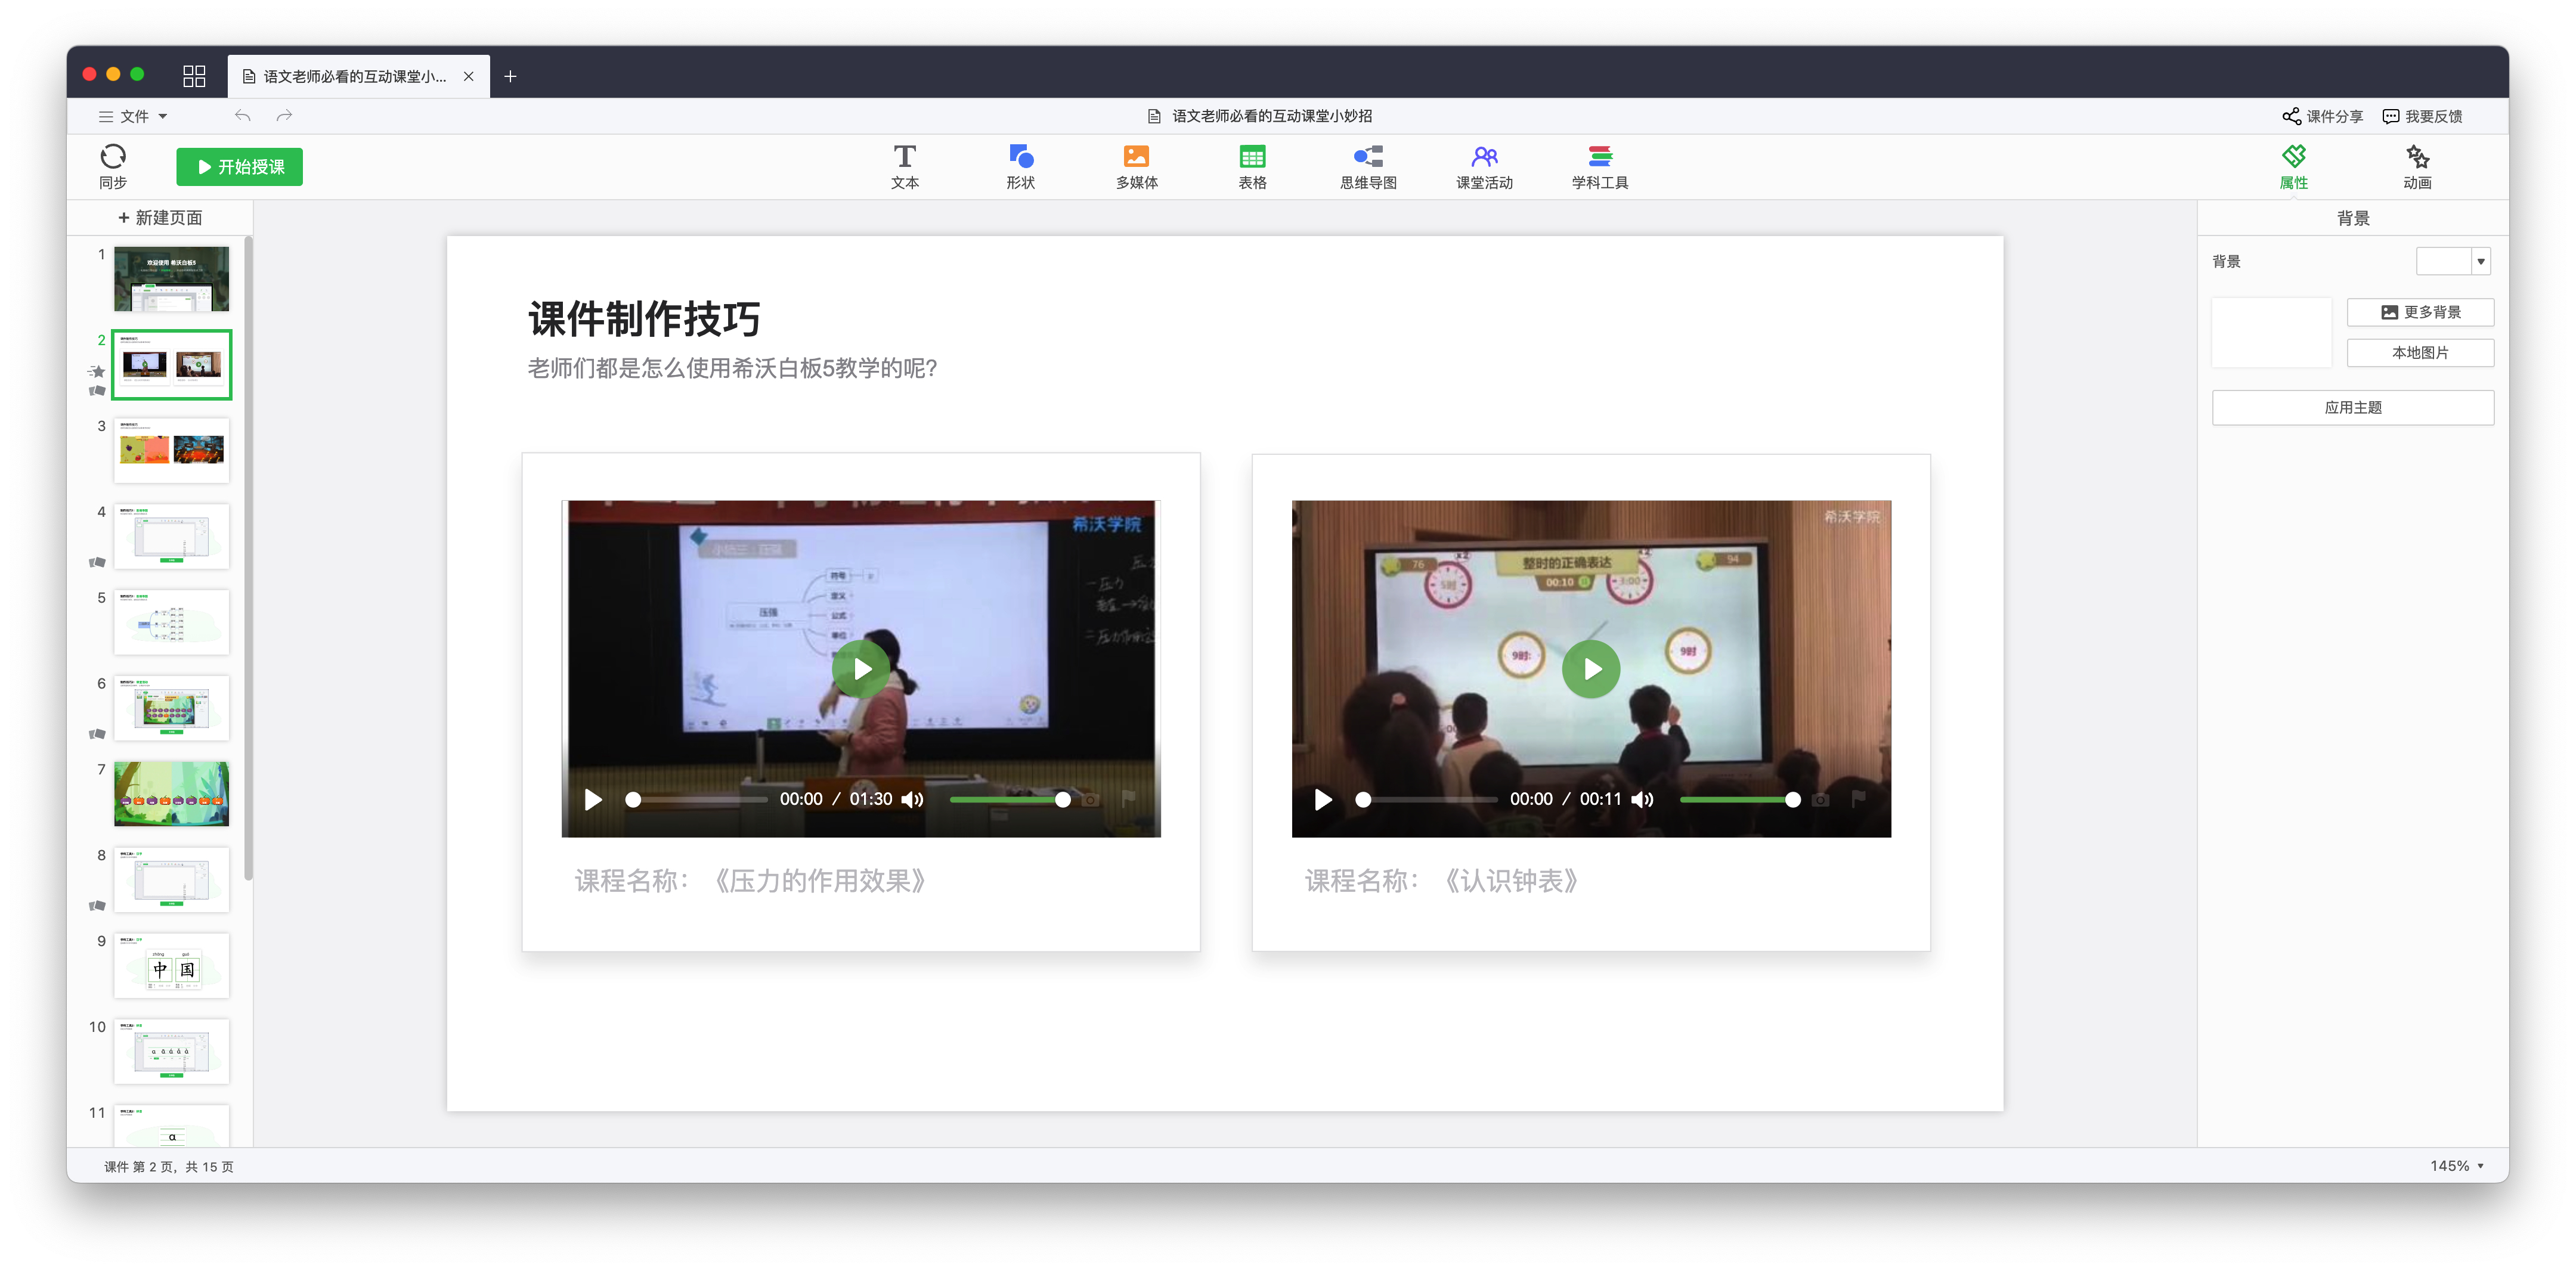Mute the left video's speaker icon
2576x1271 pixels.
[912, 800]
